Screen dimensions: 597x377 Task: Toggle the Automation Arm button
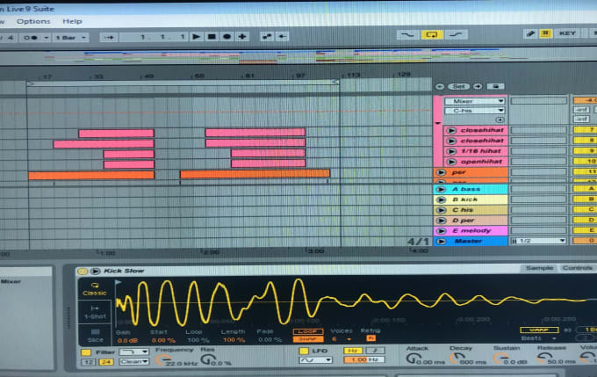pos(267,37)
